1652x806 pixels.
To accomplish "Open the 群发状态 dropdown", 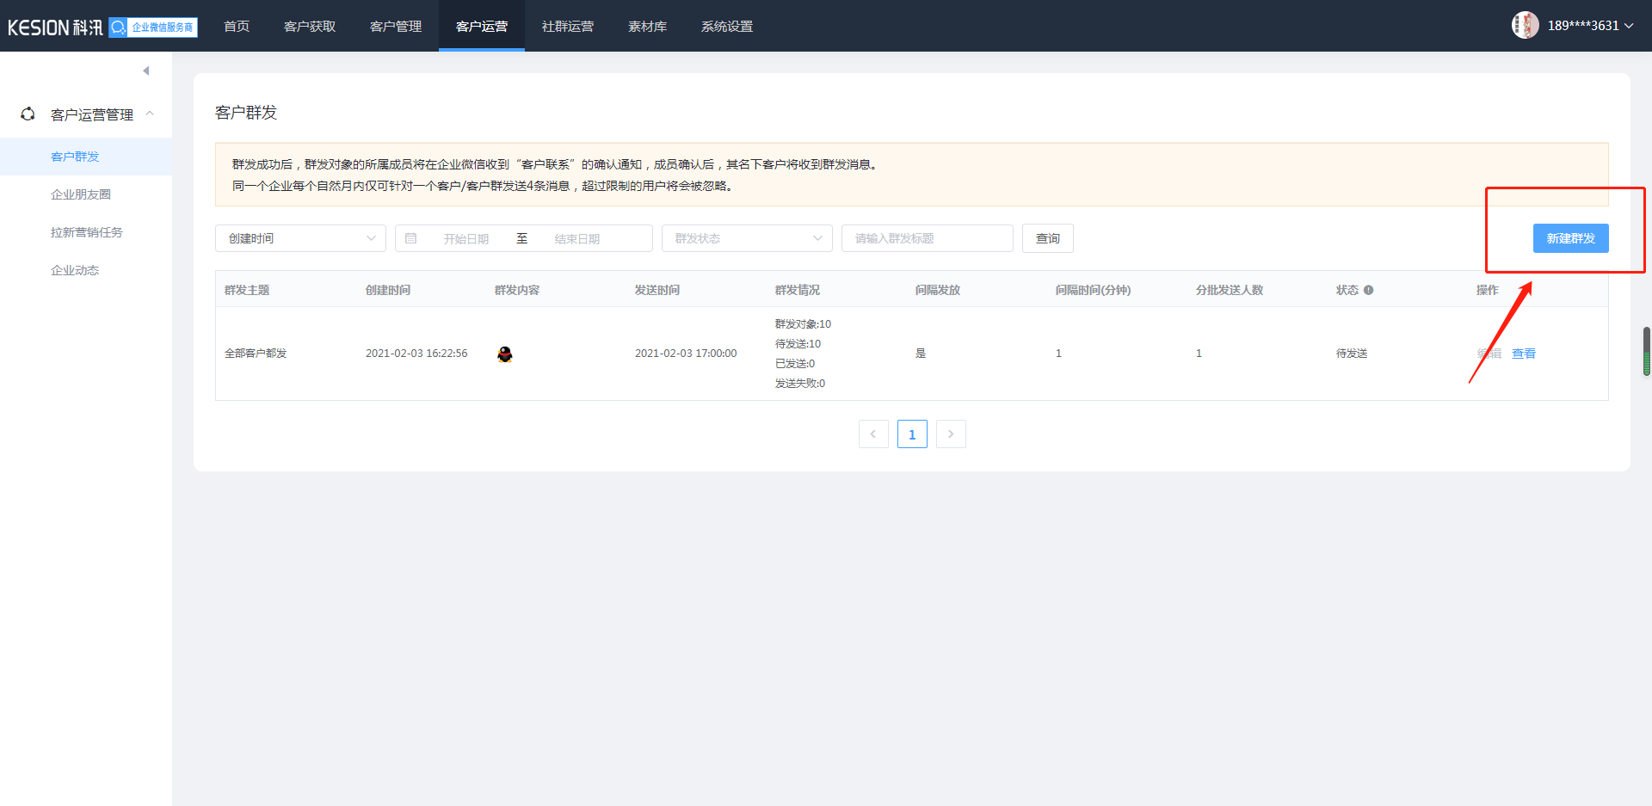I will click(746, 238).
